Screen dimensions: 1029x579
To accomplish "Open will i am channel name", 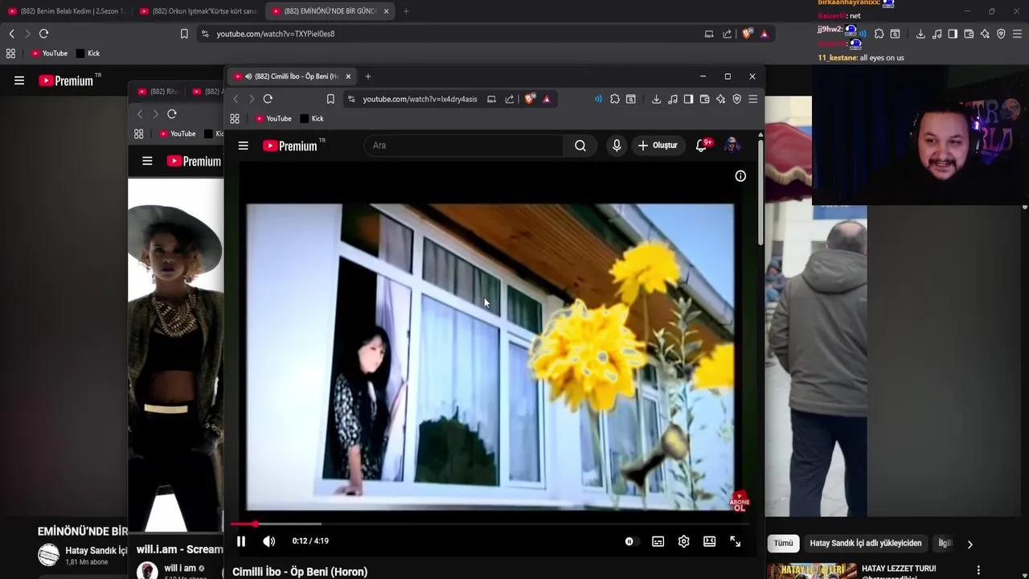I will tap(179, 568).
